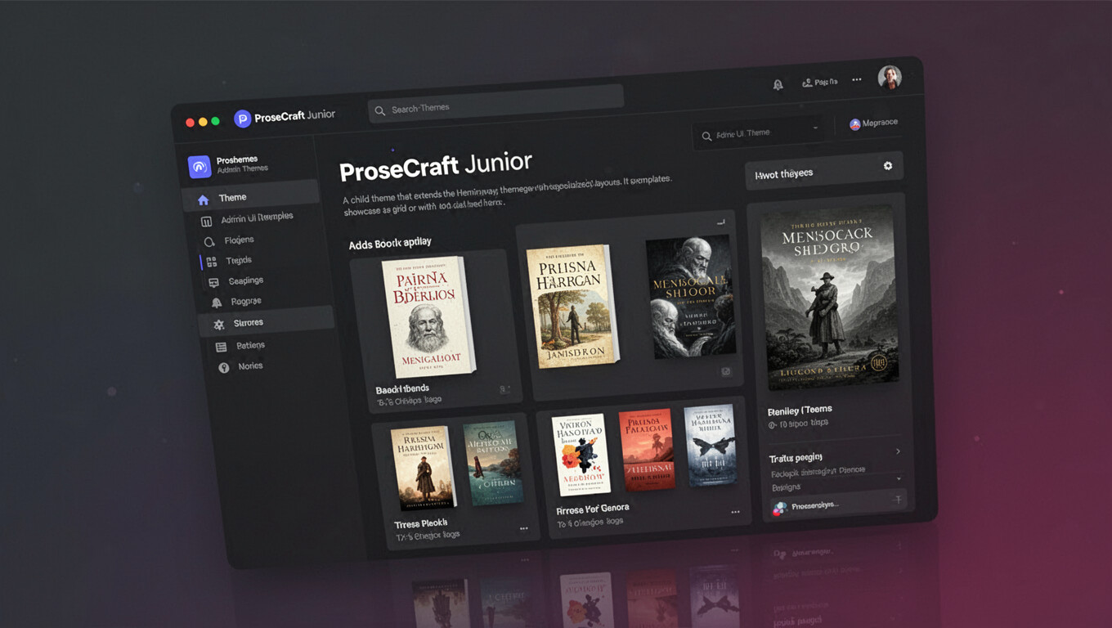Click the gear icon in right panel header
The width and height of the screenshot is (1112, 628).
pyautogui.click(x=888, y=166)
